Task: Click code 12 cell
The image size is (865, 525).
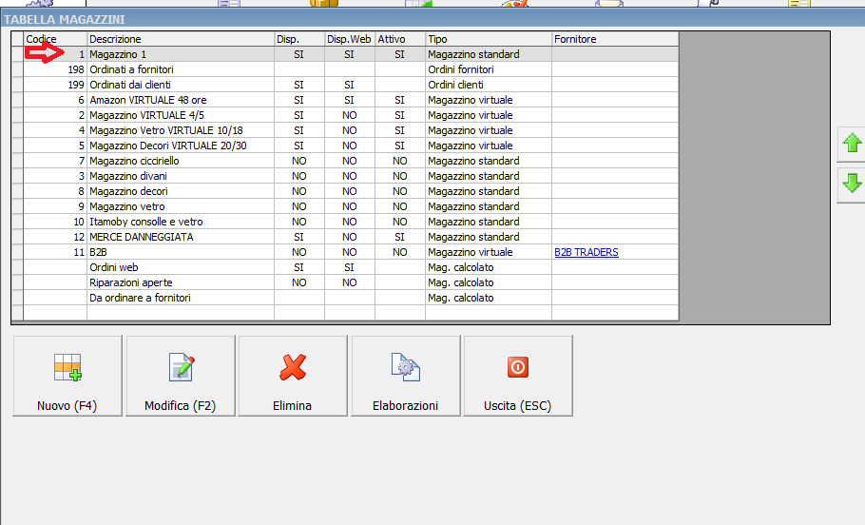Action: point(55,237)
